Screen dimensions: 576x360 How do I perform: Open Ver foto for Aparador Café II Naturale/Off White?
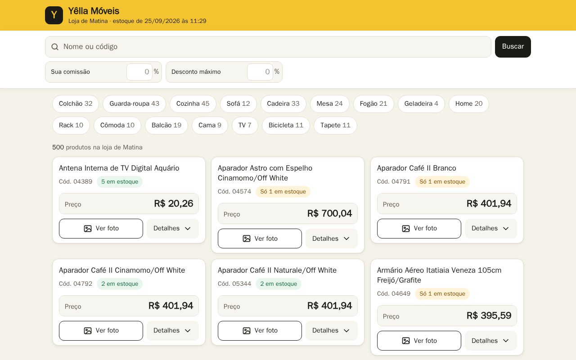260,331
